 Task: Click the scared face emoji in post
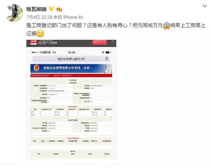pyautogui.click(x=167, y=25)
